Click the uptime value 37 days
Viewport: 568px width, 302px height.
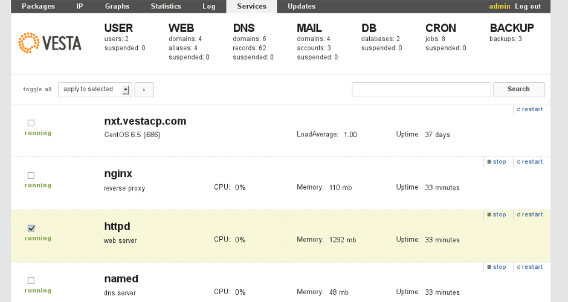[437, 135]
